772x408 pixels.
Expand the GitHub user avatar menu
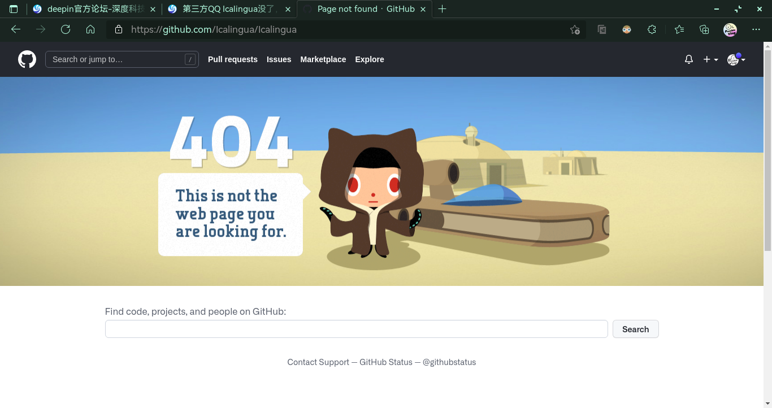coord(736,59)
